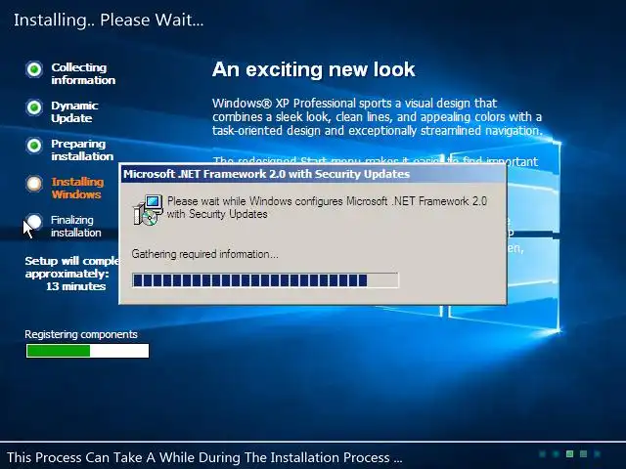Click the 'Finalizing installation' step label
This screenshot has height=469, width=626.
pyautogui.click(x=76, y=226)
